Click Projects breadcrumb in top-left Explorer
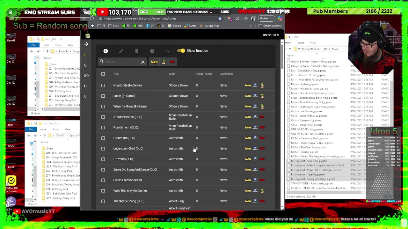Viewport: 408px width, 229px height. coord(63,51)
